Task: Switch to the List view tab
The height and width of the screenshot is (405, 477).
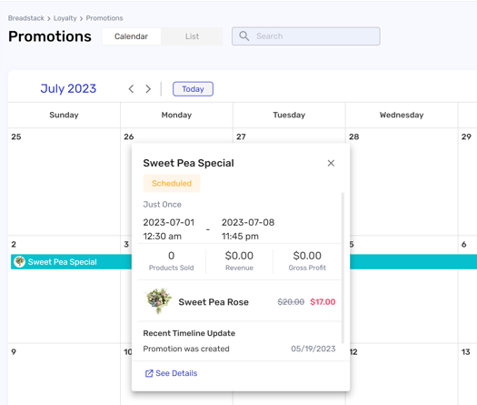Action: [192, 36]
